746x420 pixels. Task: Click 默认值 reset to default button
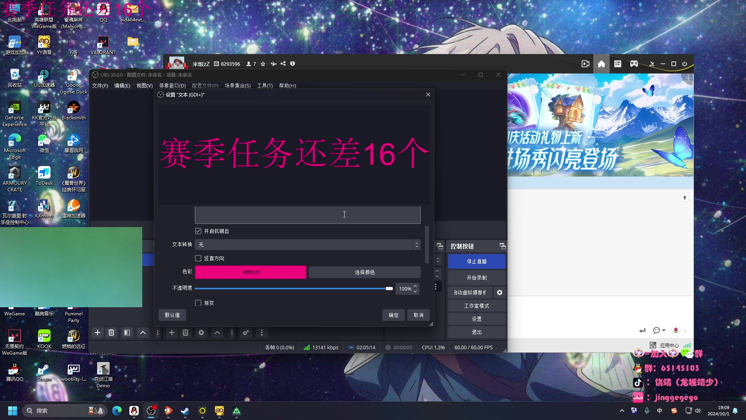coord(172,315)
